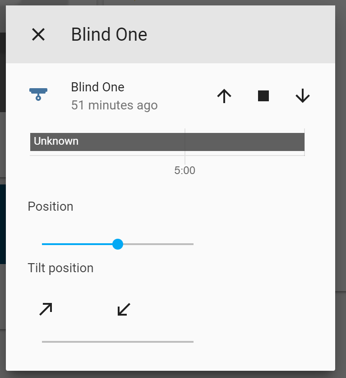Click the grey unfilled Position slider track

pos(158,244)
